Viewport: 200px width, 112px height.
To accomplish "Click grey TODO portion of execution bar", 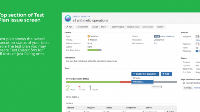I will (x=165, y=82).
